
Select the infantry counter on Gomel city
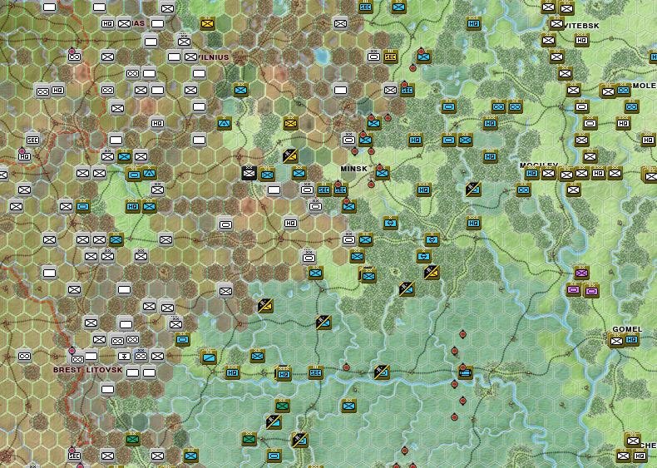pos(616,341)
